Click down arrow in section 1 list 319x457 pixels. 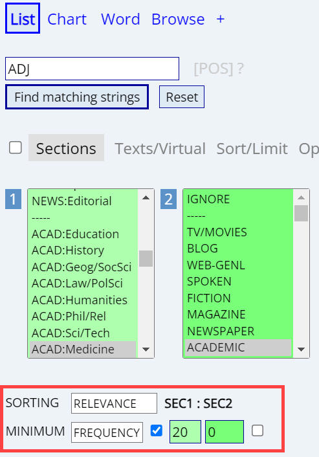[146, 349]
